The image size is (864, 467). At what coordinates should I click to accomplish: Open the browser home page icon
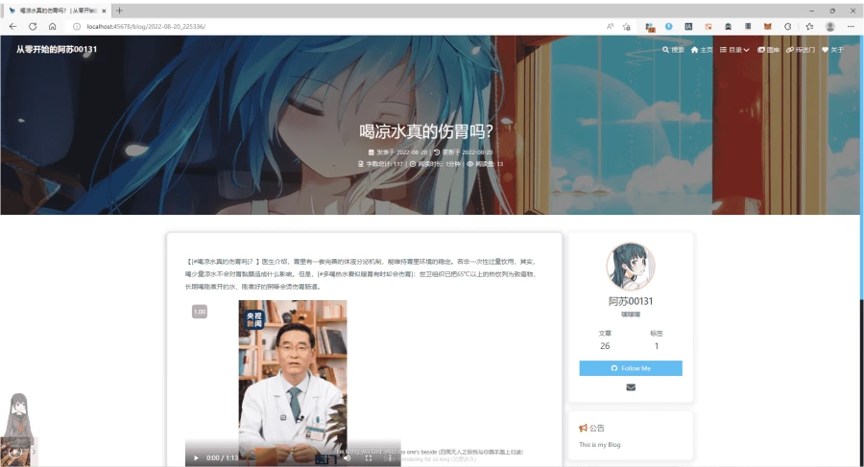pos(53,27)
